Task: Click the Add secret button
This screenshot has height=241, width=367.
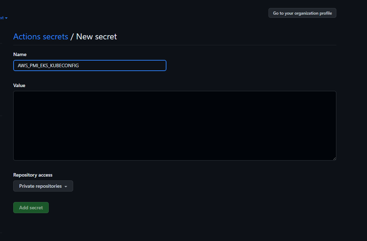Action: (x=31, y=208)
